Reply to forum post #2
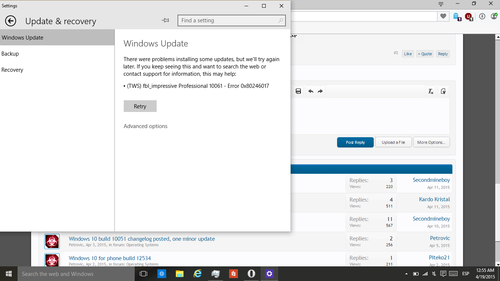 click(x=443, y=54)
